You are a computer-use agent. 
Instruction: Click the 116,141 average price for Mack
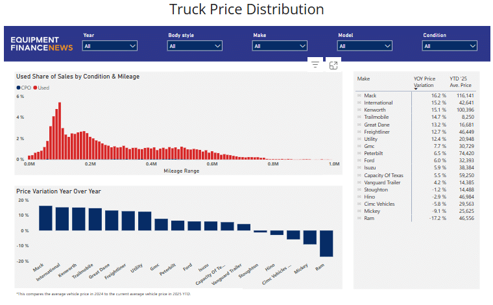tap(465, 95)
